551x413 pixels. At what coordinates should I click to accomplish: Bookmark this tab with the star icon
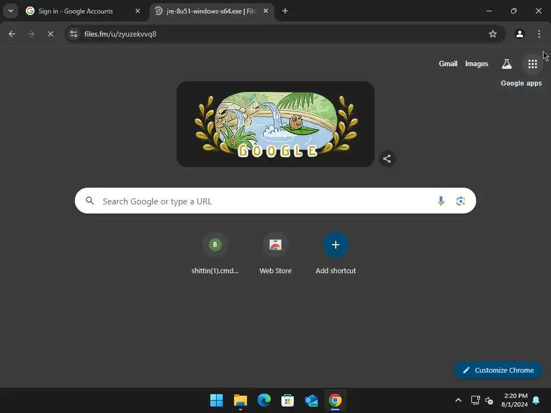coord(493,34)
